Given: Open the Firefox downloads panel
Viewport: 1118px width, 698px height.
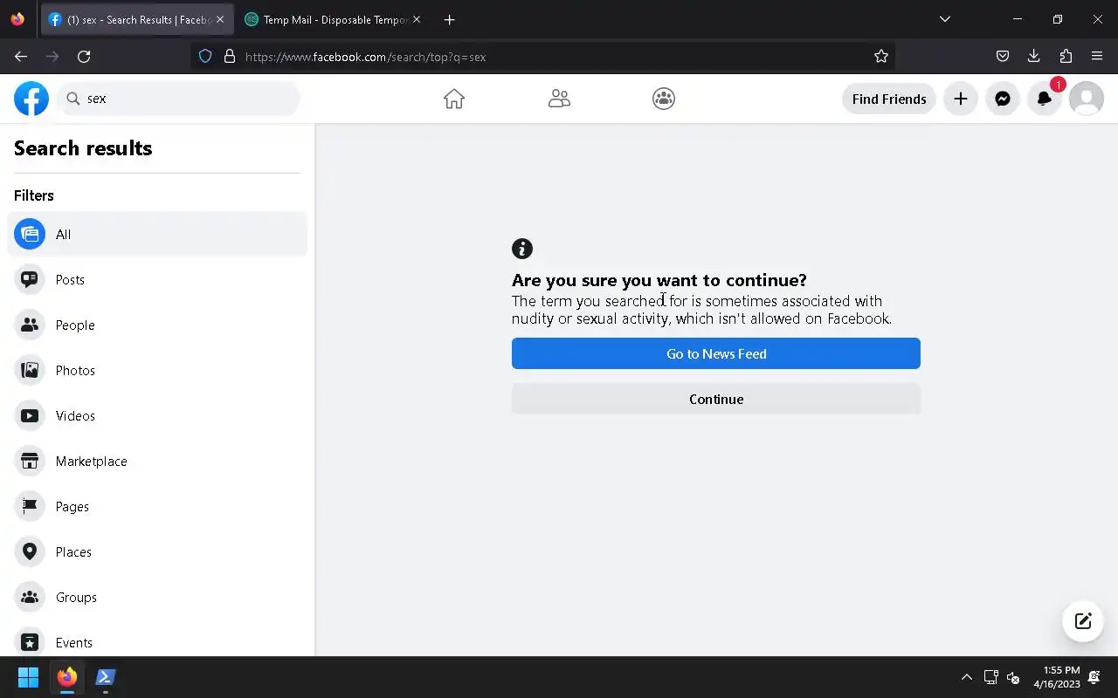Looking at the screenshot, I should coord(1034,56).
